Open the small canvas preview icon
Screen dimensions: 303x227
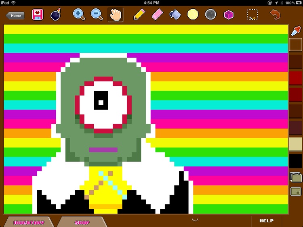tap(296, 192)
